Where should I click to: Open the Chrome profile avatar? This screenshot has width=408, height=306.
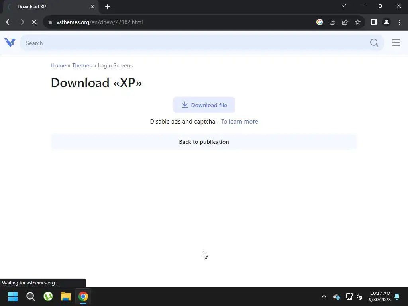click(x=386, y=22)
